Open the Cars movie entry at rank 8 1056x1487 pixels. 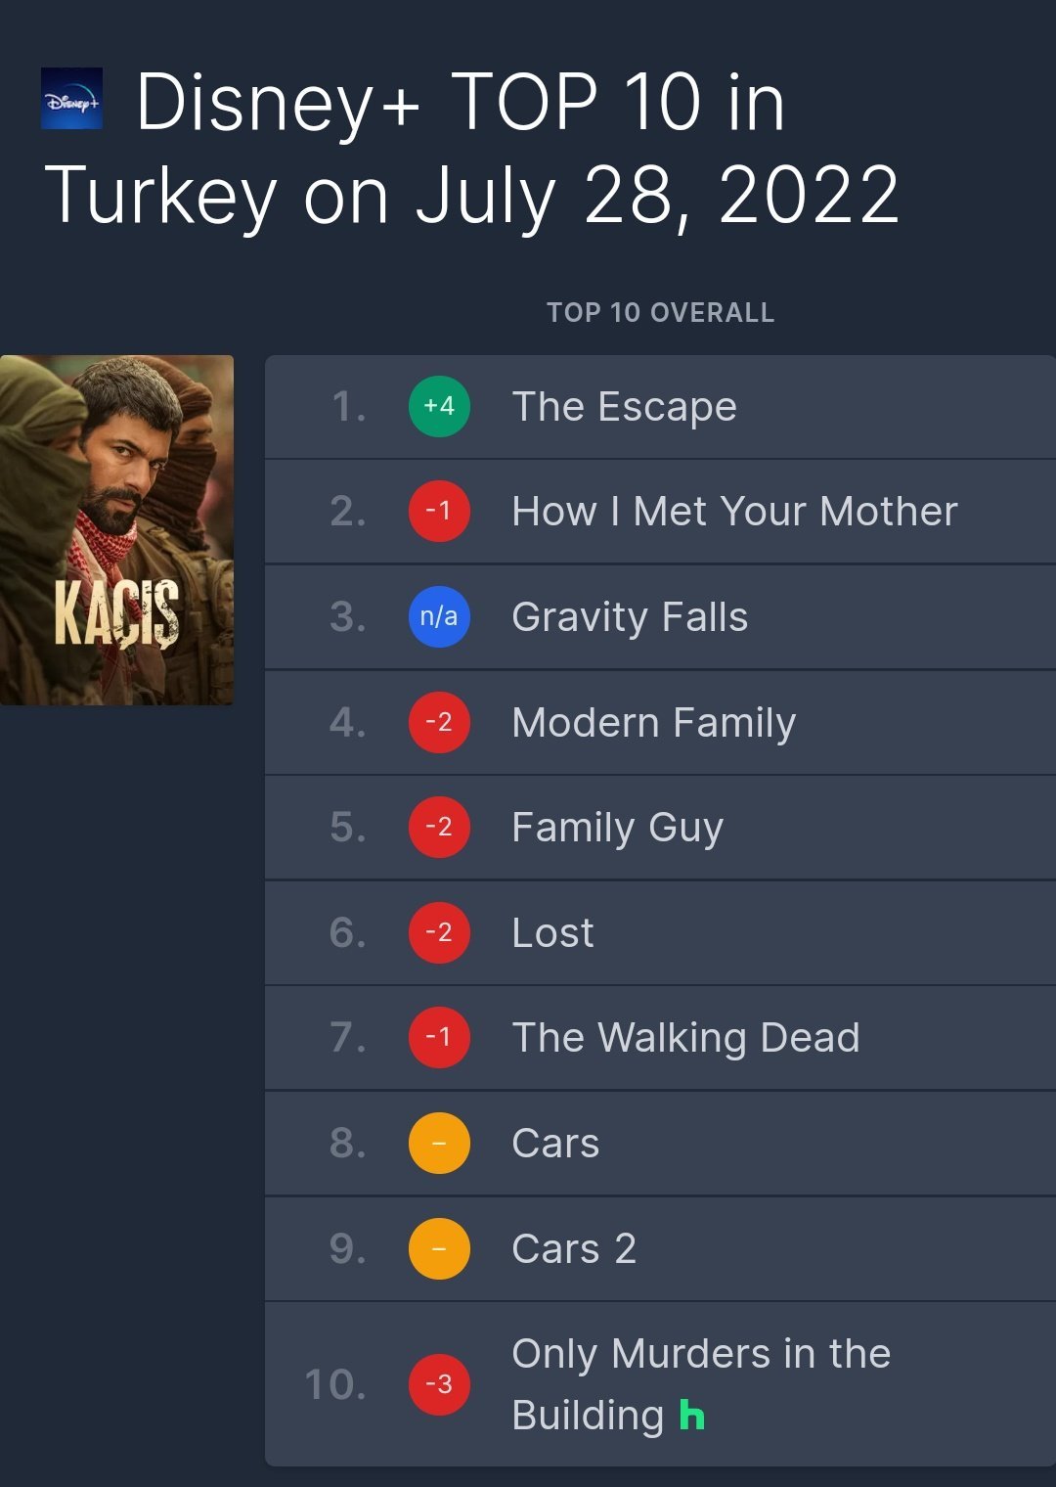pyautogui.click(x=555, y=1144)
